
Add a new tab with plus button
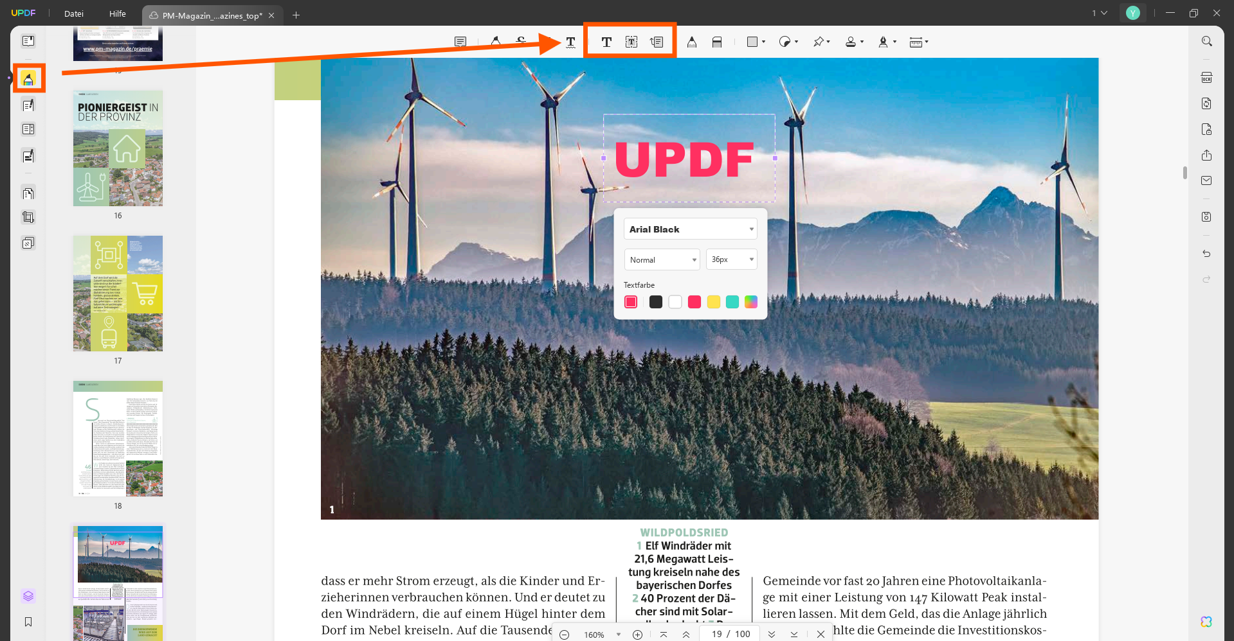pyautogui.click(x=296, y=15)
